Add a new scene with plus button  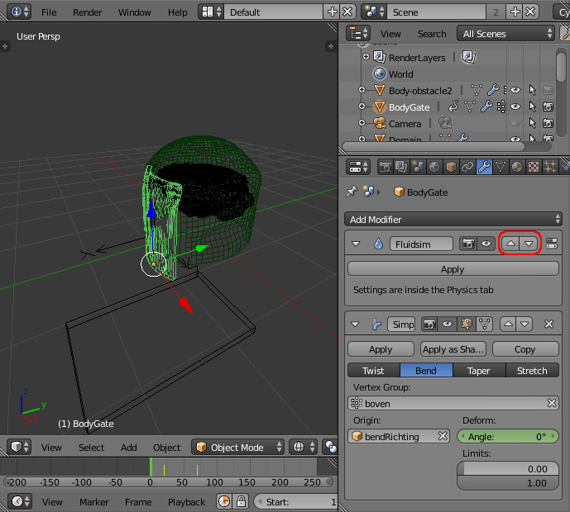pos(515,12)
